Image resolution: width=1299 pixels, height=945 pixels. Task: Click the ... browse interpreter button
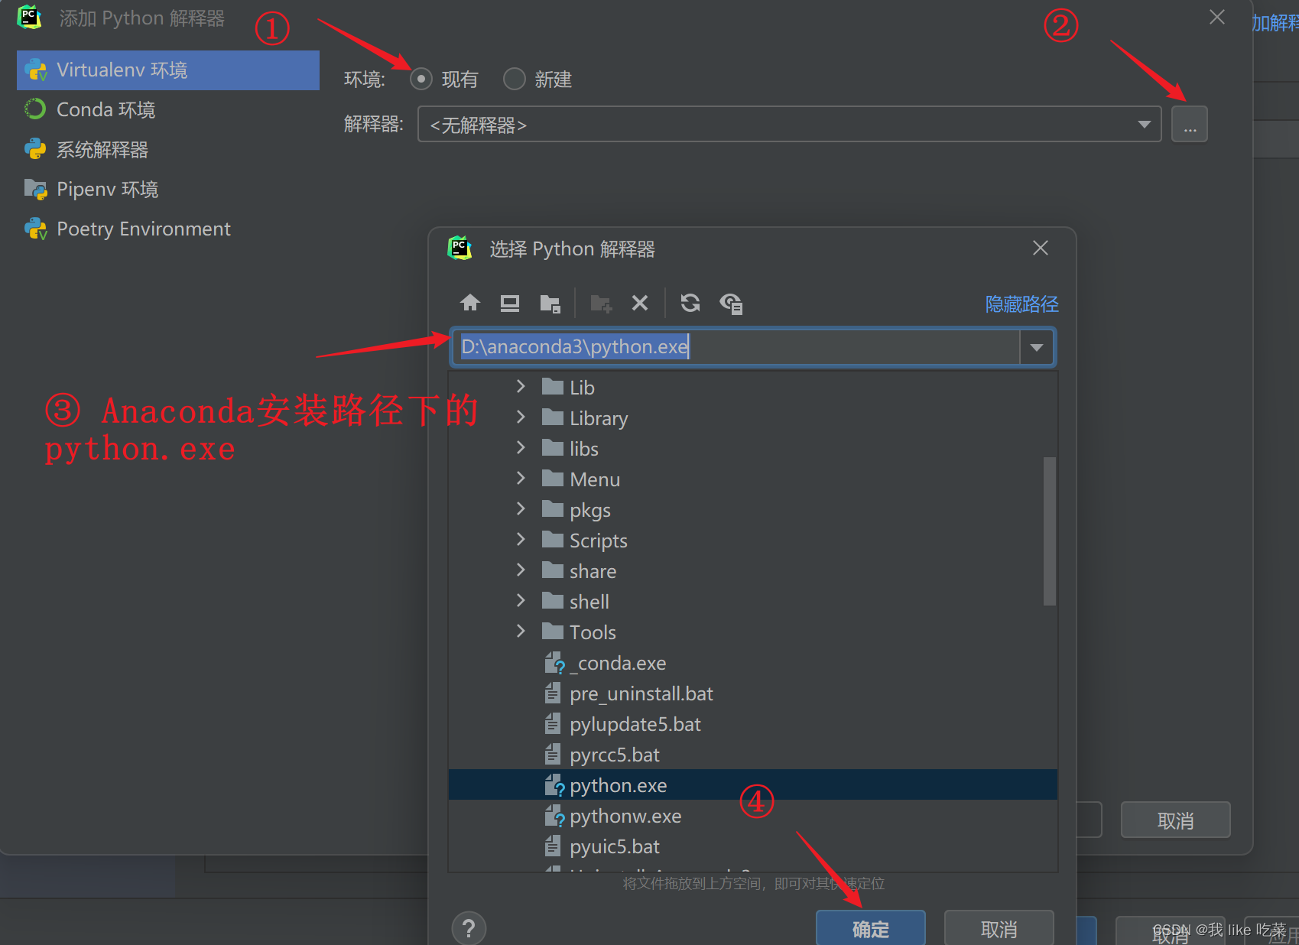click(1190, 125)
